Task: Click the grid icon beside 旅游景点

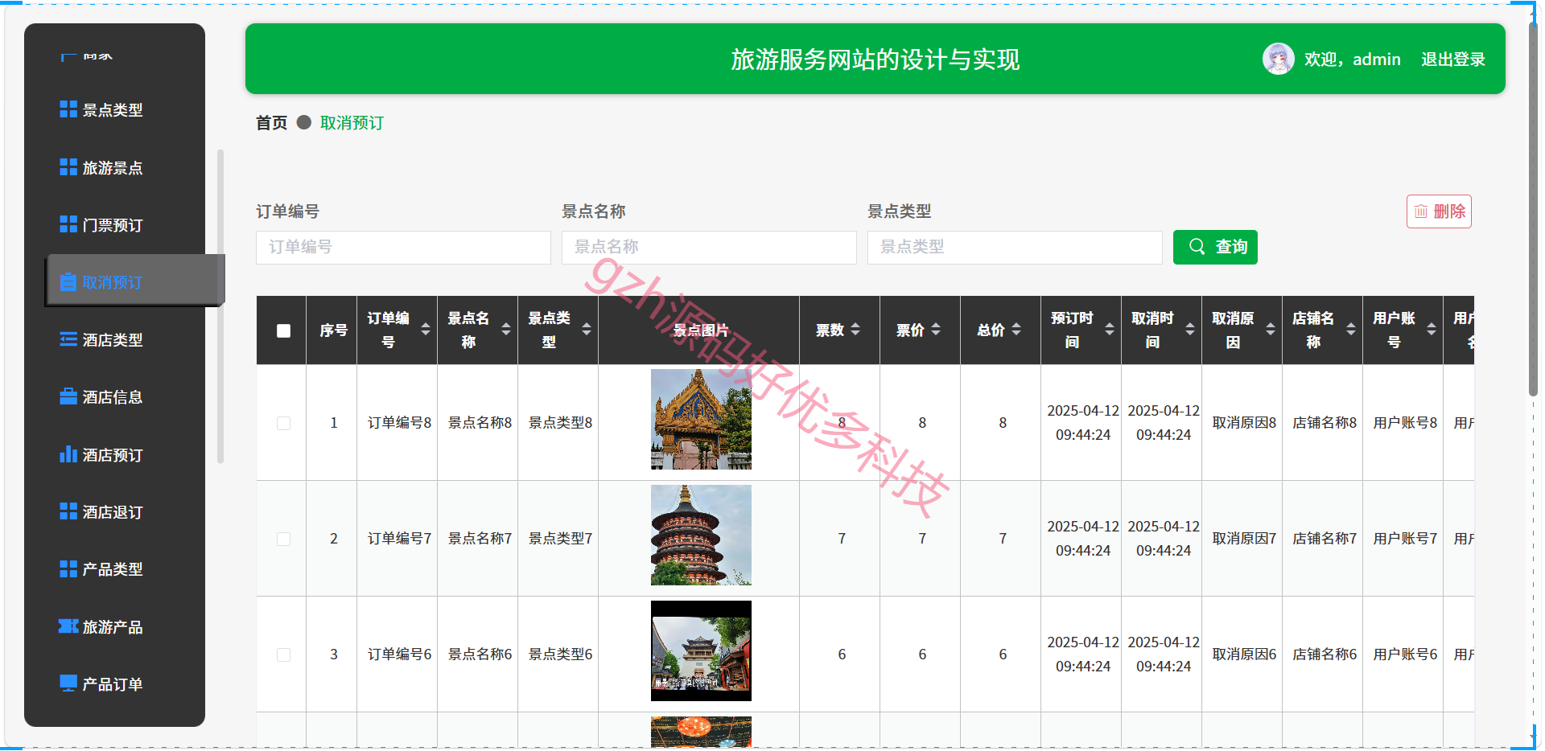Action: 68,167
